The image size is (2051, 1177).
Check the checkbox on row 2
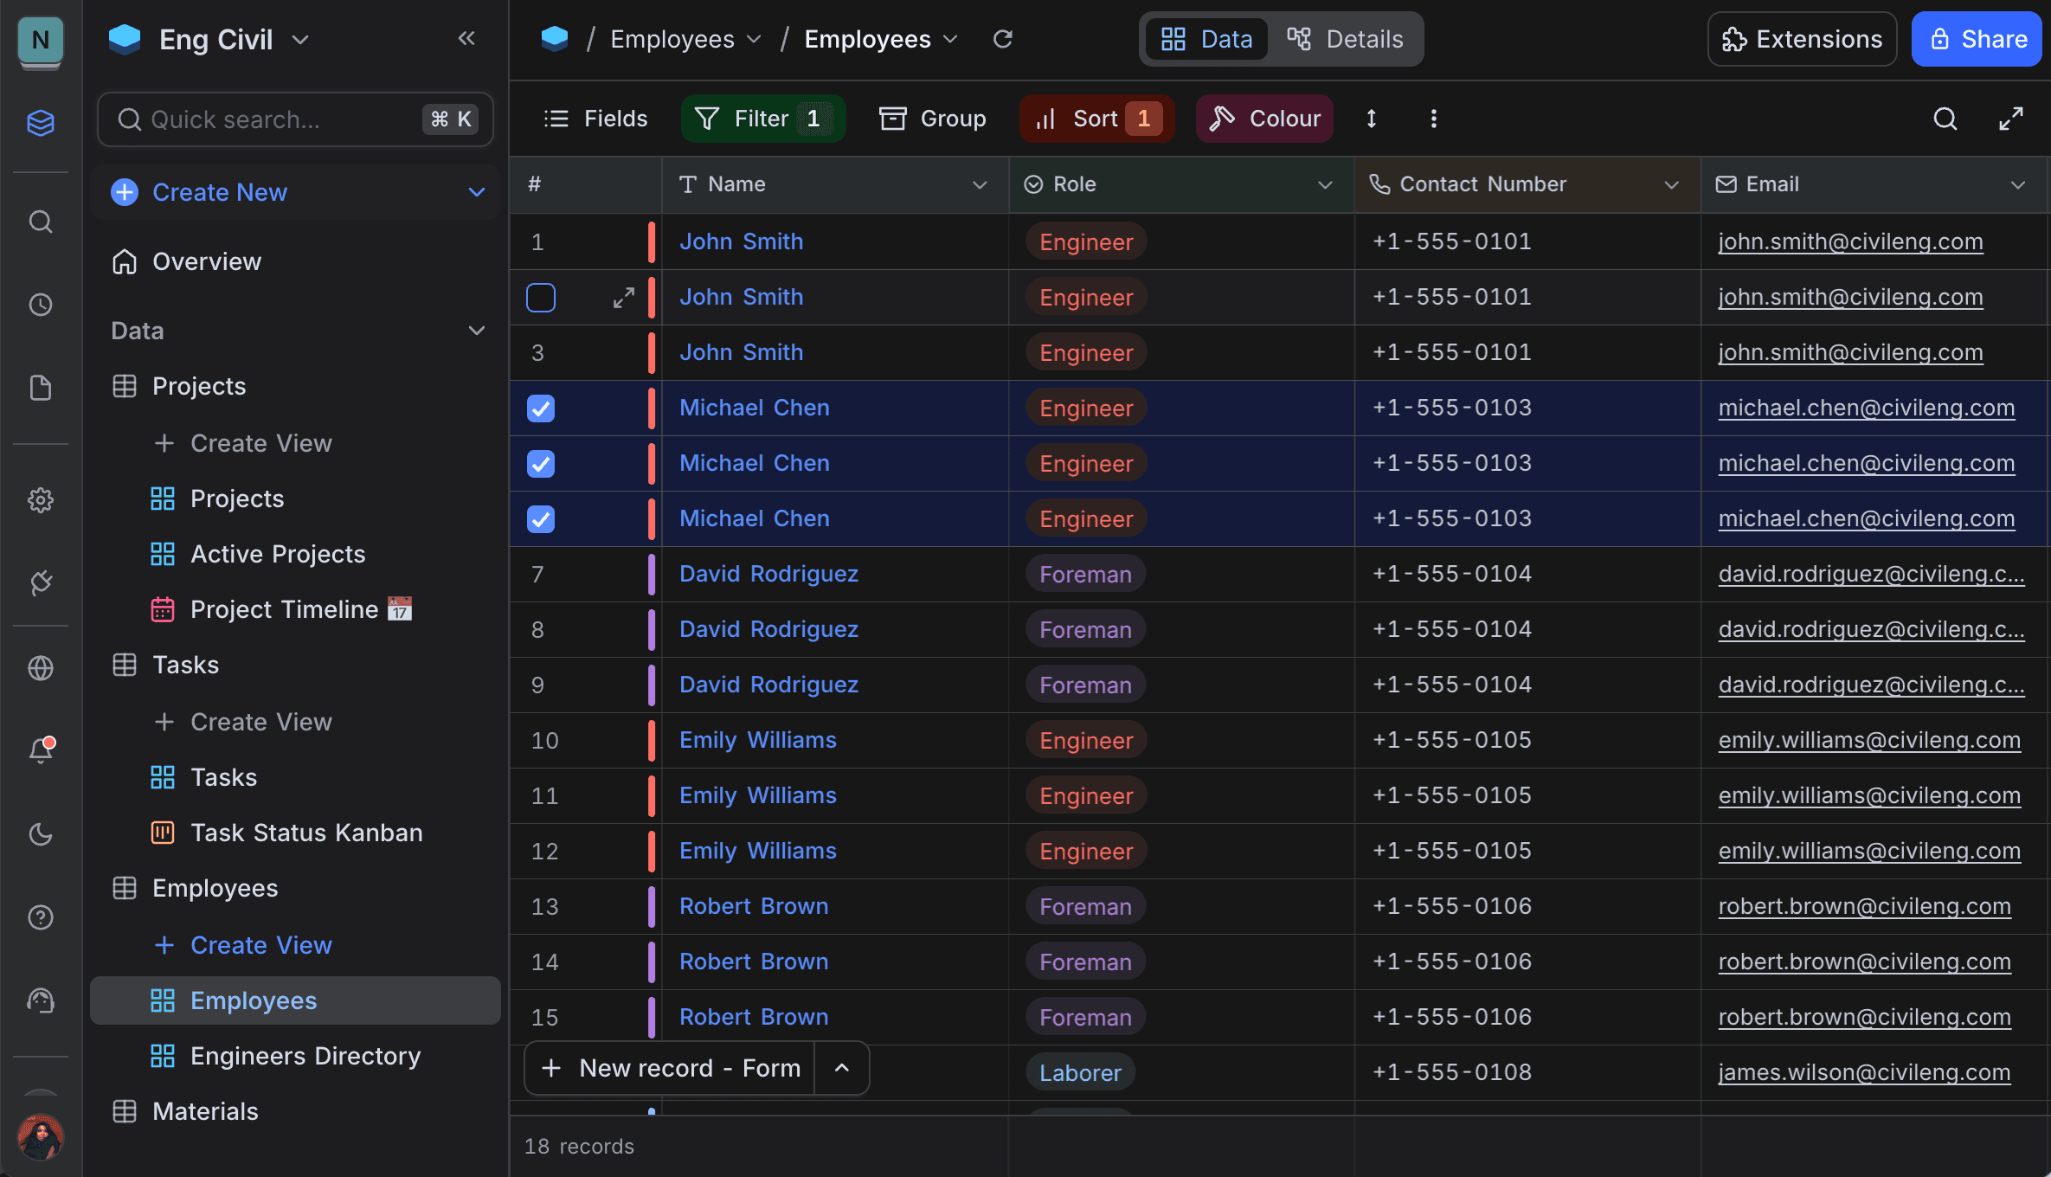(540, 297)
